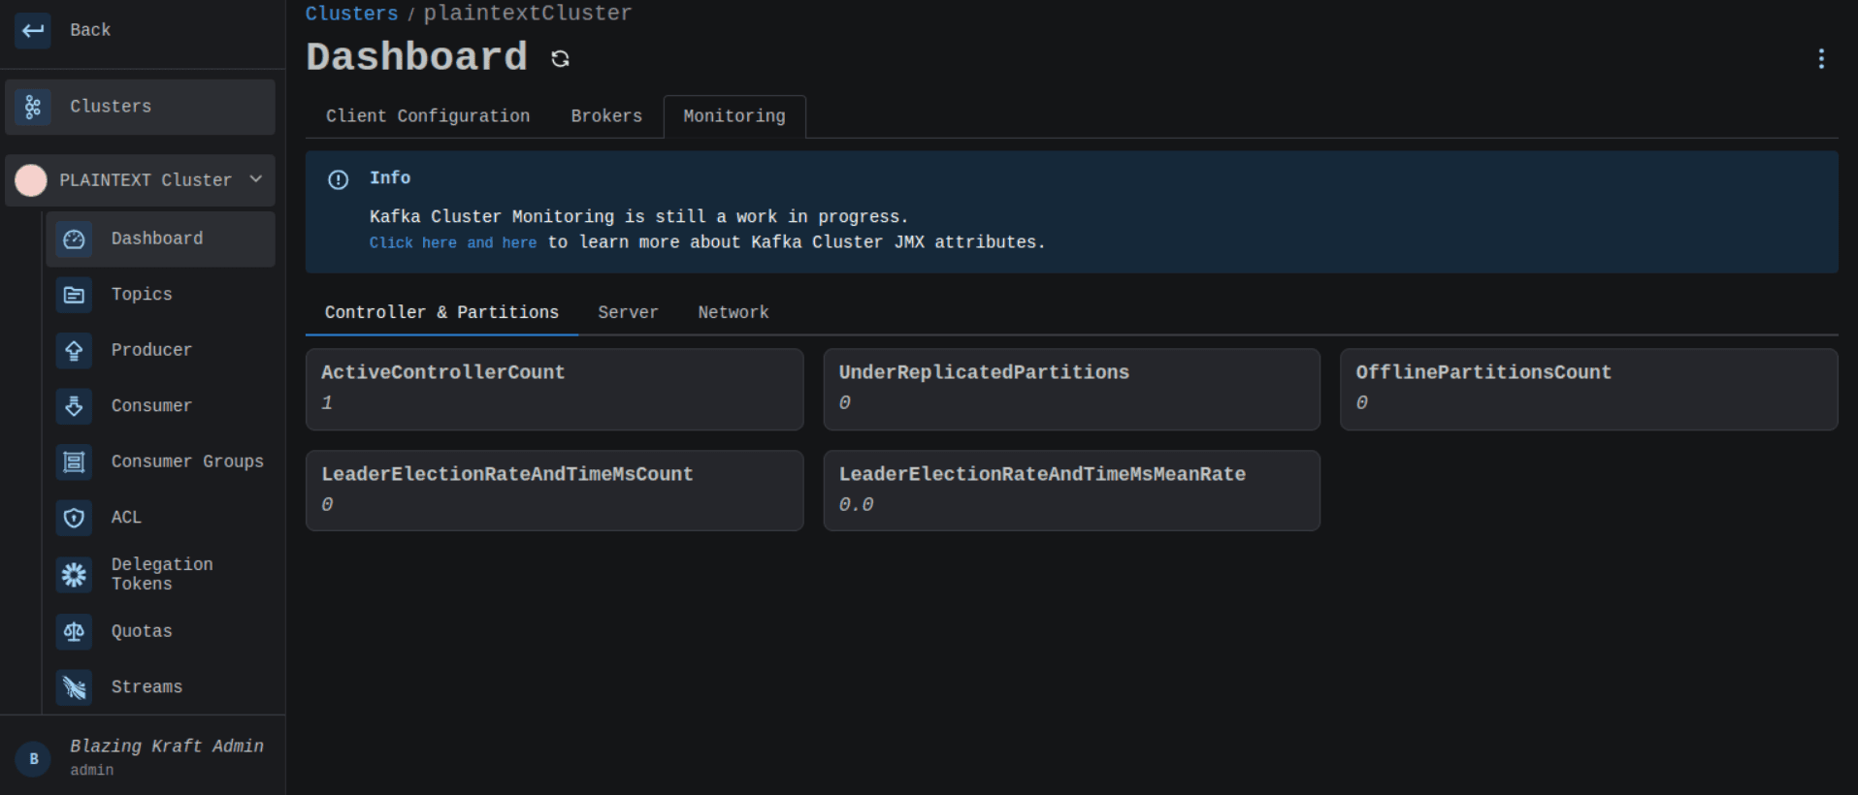Open ACL from the sidebar

(x=161, y=518)
